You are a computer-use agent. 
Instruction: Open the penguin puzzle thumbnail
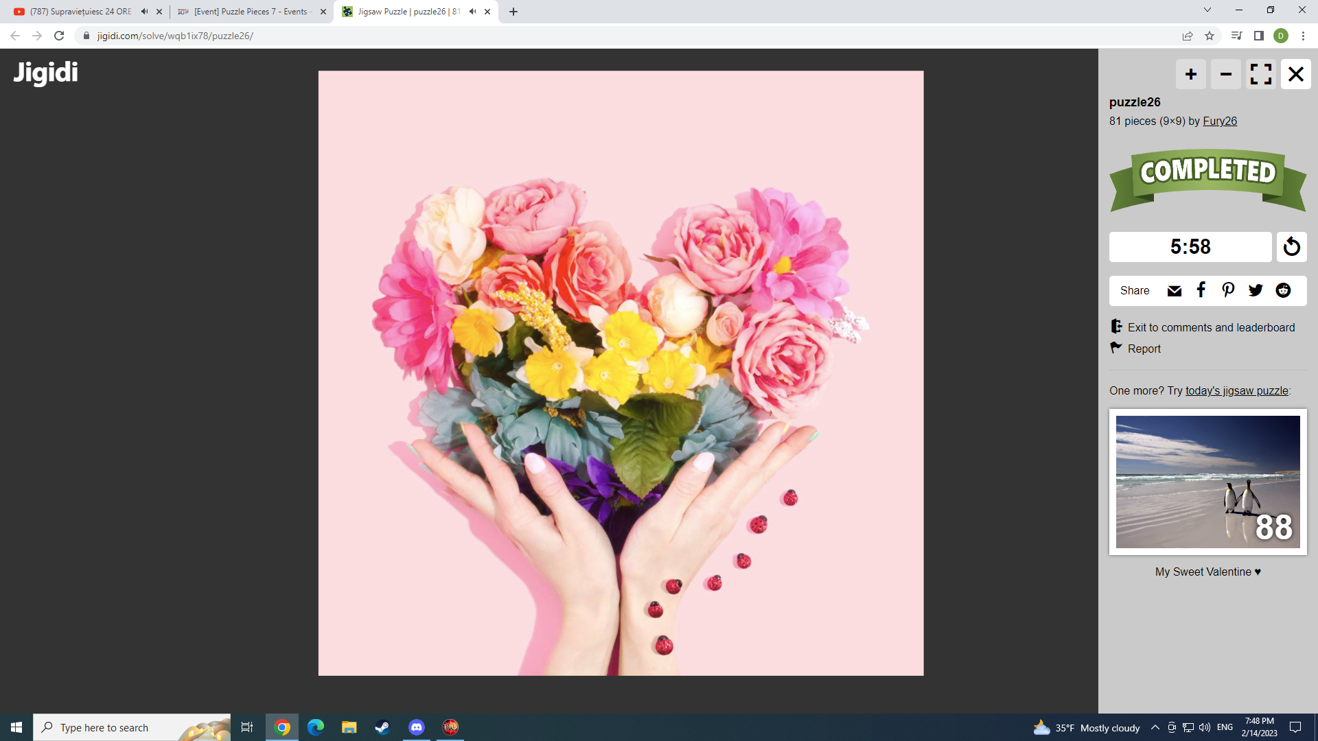coord(1207,482)
